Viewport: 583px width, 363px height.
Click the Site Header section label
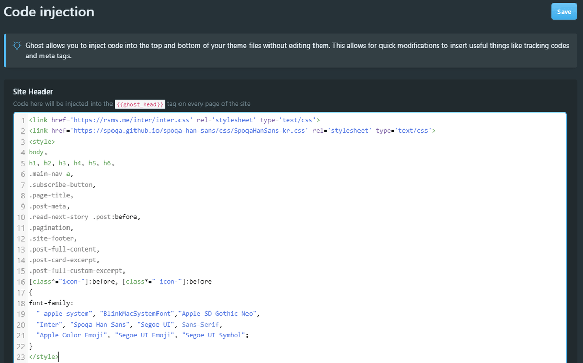[x=33, y=92]
